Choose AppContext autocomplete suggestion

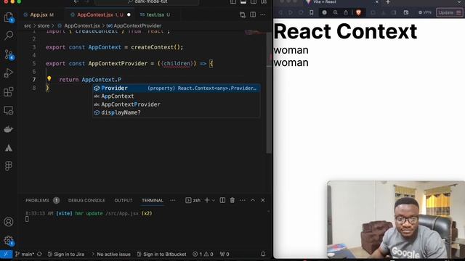[177, 96]
